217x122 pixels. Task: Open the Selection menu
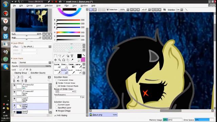point(49,5)
